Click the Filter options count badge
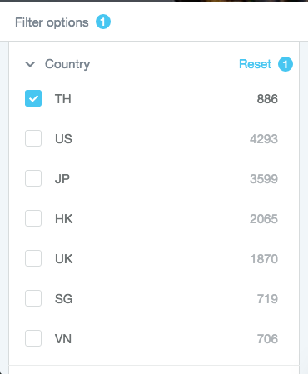308x374 pixels. pos(103,22)
